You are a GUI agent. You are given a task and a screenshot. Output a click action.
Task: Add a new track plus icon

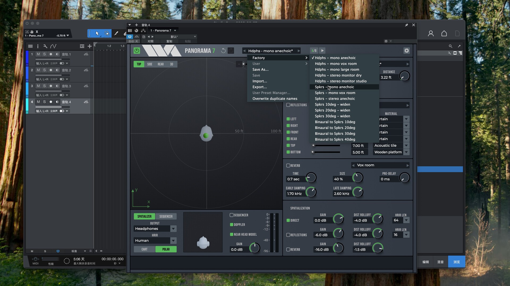click(90, 46)
